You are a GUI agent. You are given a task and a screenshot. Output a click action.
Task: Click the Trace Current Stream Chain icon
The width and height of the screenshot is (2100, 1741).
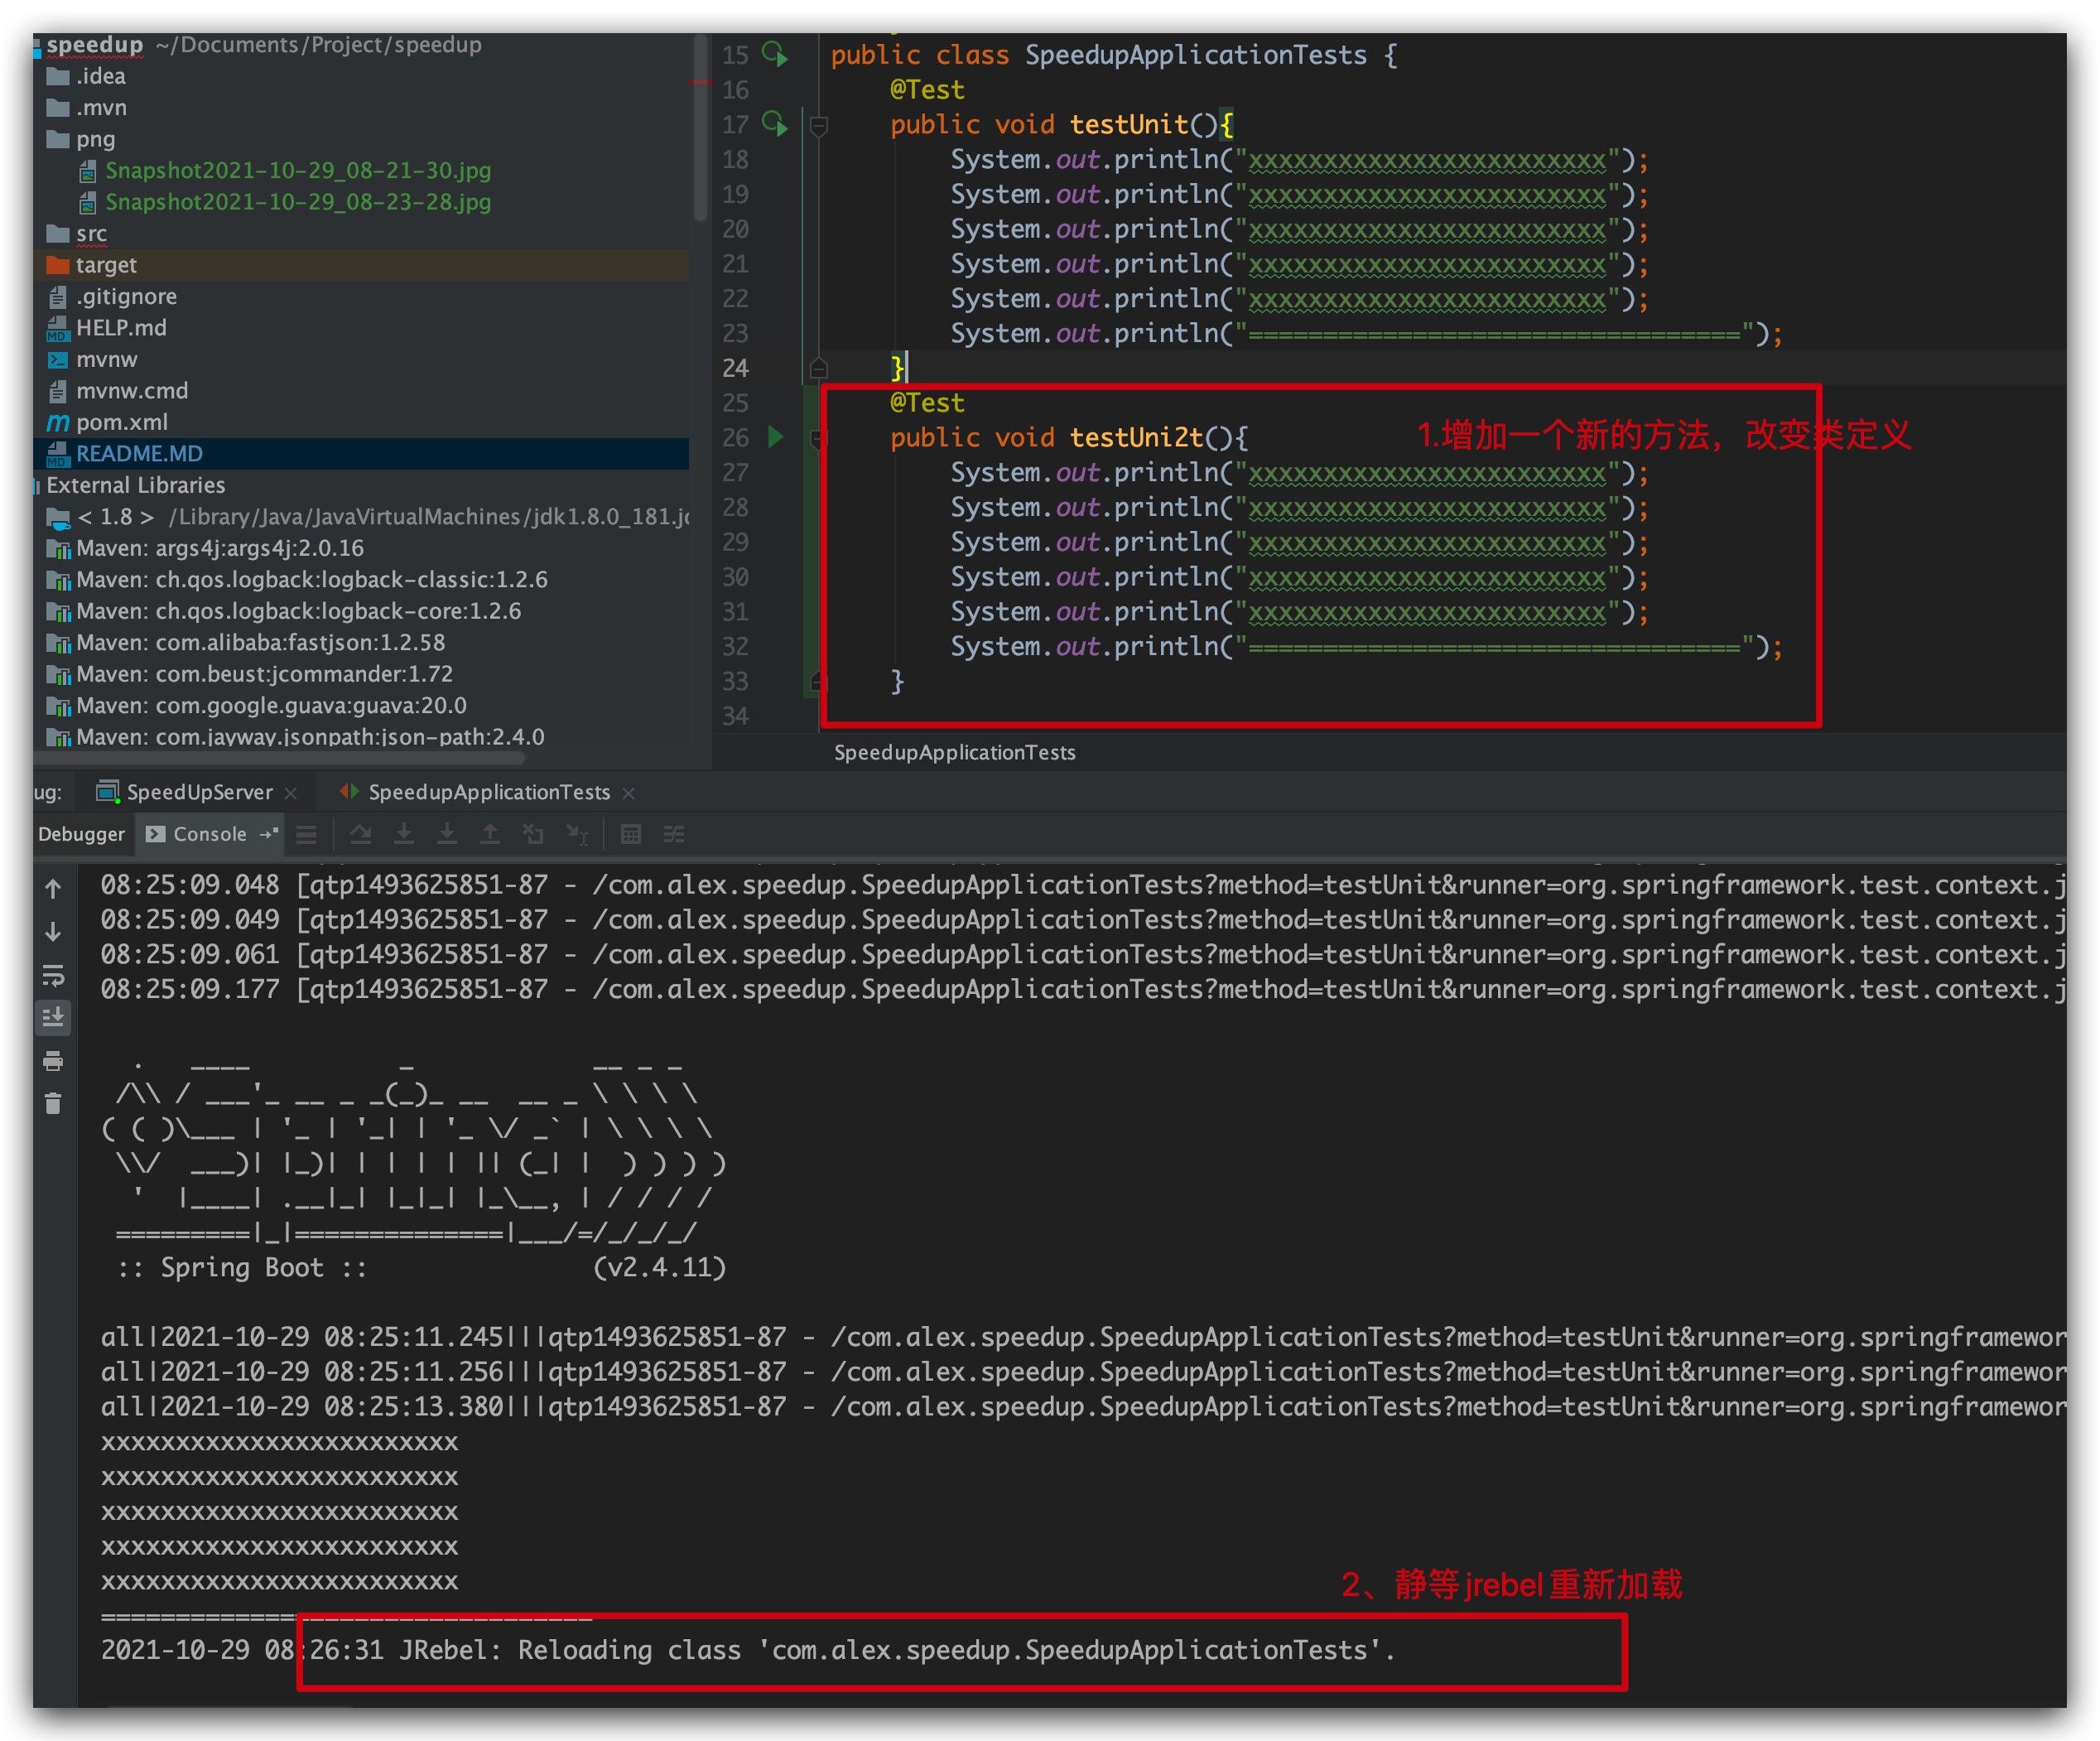point(674,834)
